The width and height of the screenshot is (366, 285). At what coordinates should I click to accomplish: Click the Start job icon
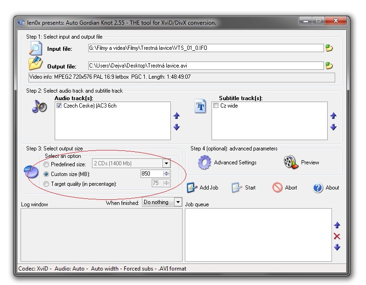point(236,187)
